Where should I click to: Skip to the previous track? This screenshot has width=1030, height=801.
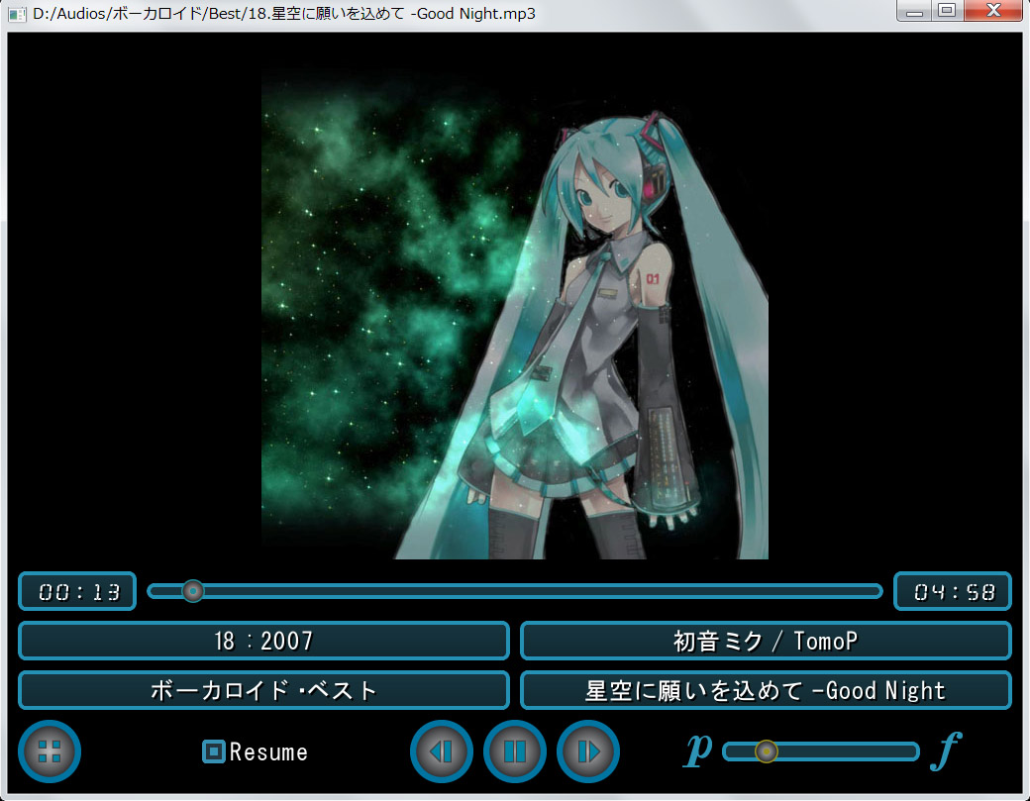[442, 751]
